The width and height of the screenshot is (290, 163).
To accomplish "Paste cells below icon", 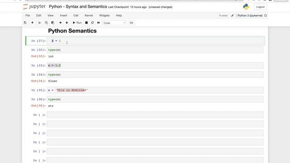I will tap(53, 23).
